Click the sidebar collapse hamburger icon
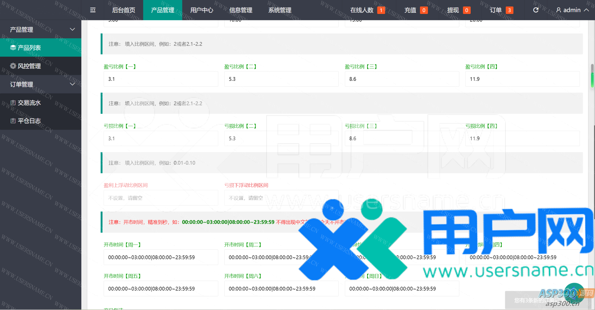This screenshot has height=310, width=595. point(93,10)
